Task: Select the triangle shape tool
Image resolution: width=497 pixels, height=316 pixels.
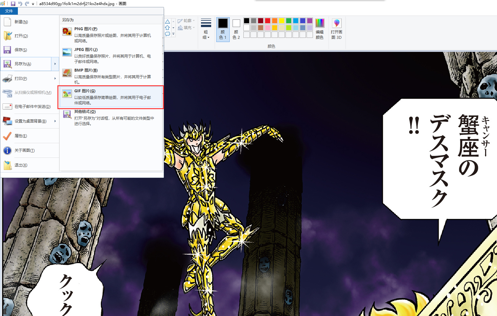Action: point(167,22)
